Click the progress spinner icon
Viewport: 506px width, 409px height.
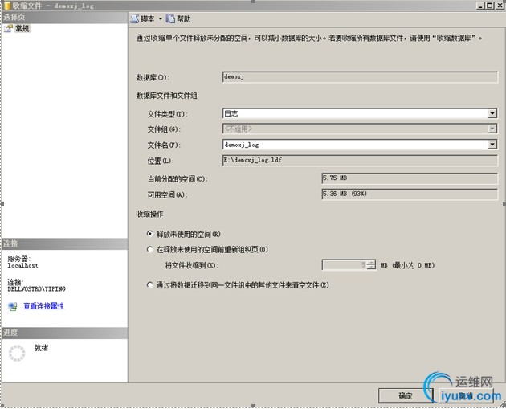17,353
